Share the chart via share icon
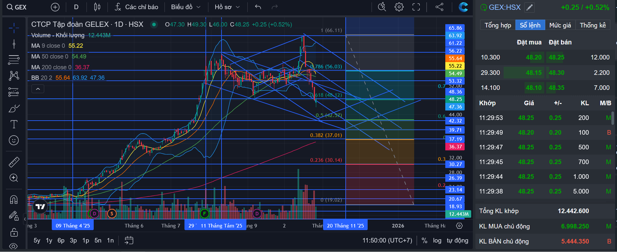617x252 pixels. pyautogui.click(x=439, y=7)
